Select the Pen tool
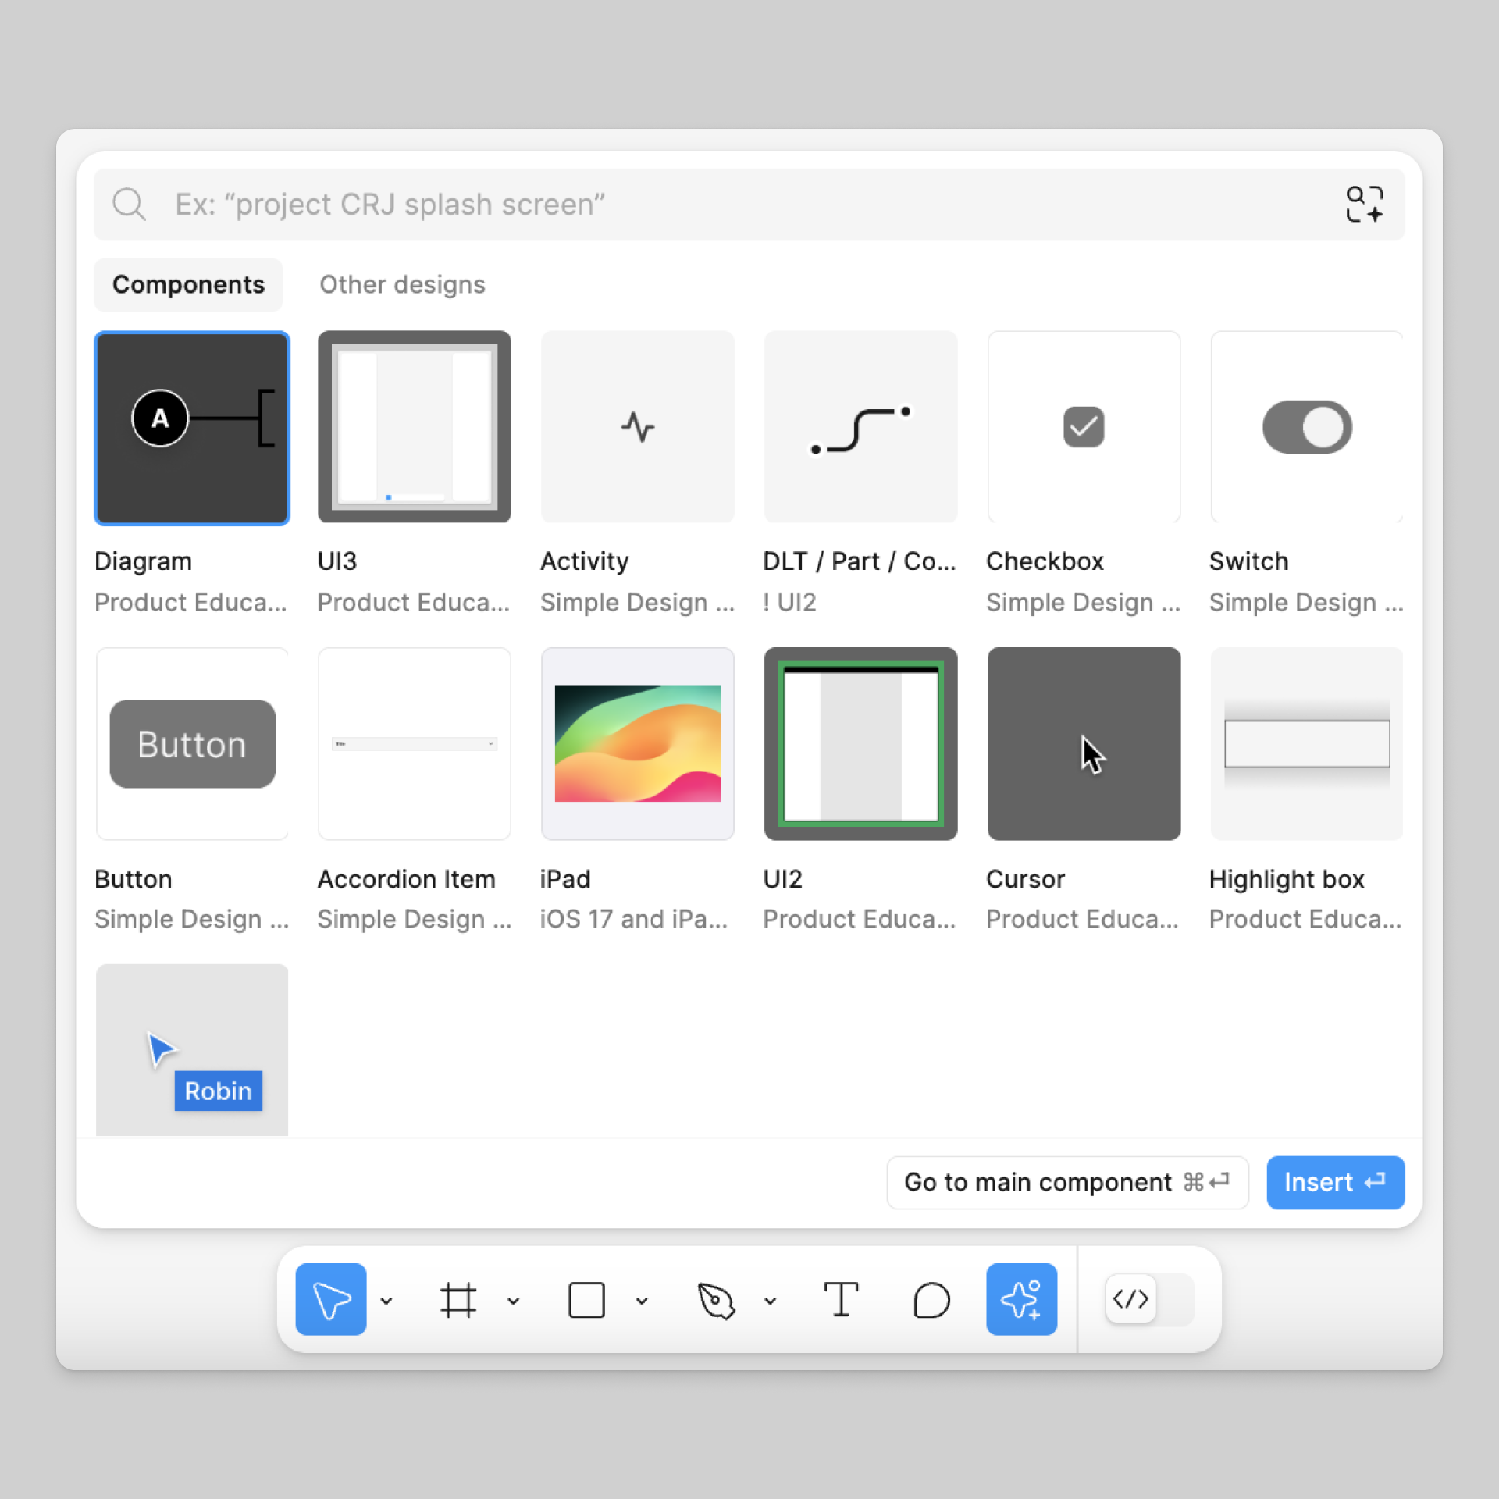Screen dimensions: 1499x1499 (x=715, y=1300)
